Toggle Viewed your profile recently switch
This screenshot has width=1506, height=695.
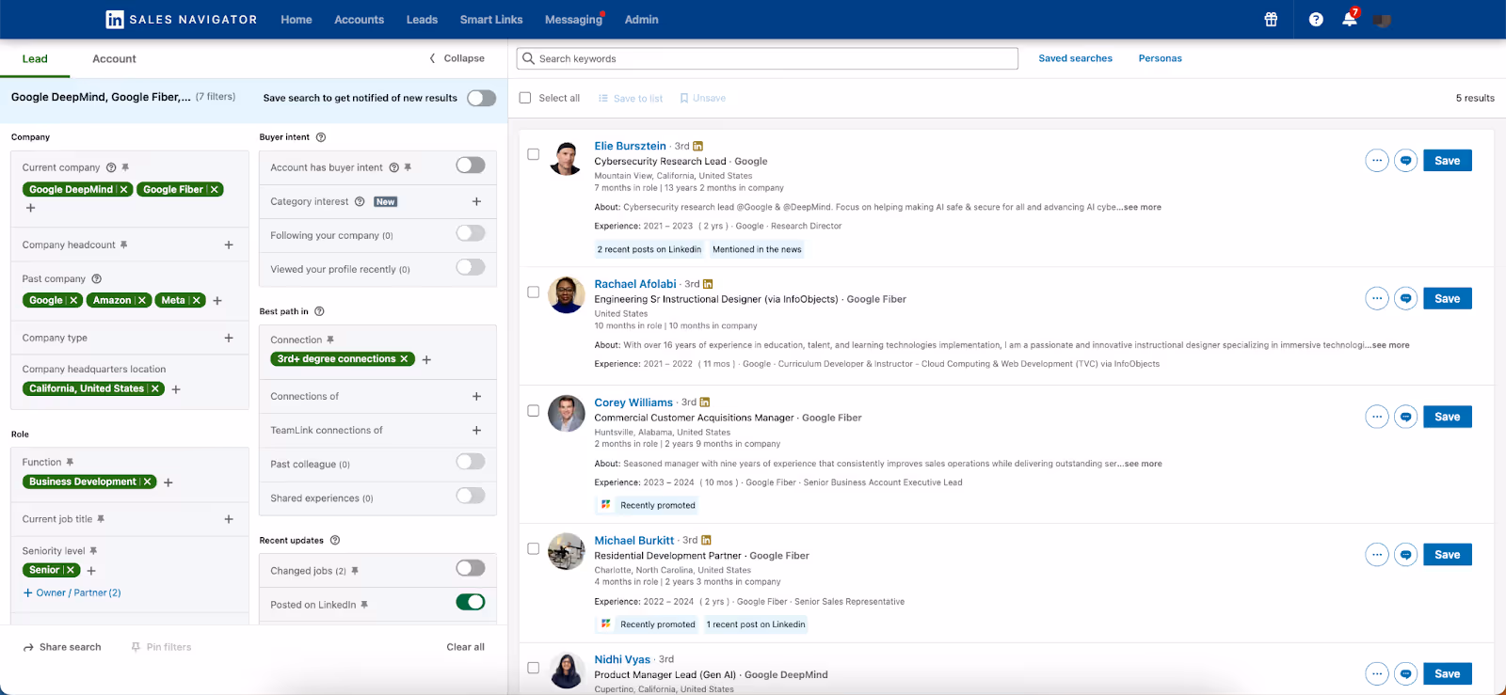471,267
